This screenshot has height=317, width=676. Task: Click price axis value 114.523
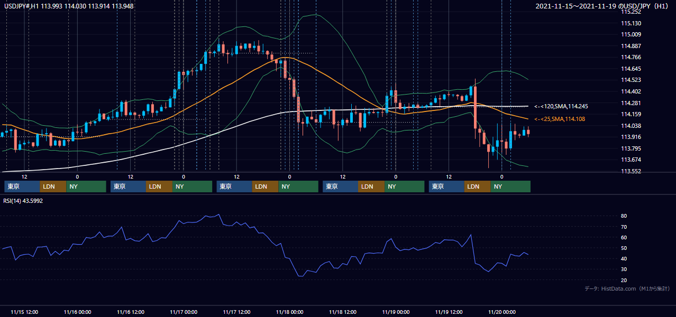631,80
